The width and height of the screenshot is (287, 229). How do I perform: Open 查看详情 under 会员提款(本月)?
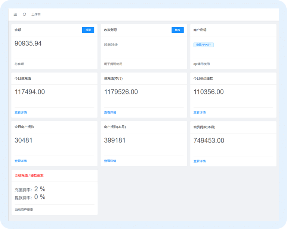tap(200, 161)
